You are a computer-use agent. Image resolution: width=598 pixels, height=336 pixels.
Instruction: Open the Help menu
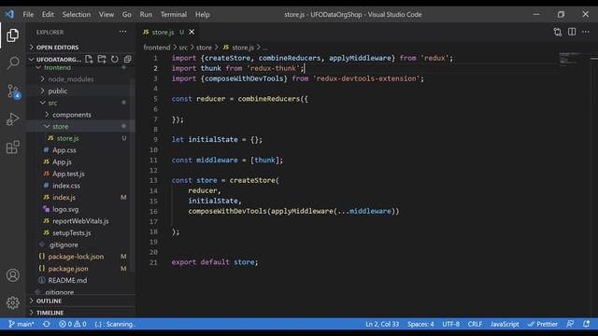click(x=203, y=15)
